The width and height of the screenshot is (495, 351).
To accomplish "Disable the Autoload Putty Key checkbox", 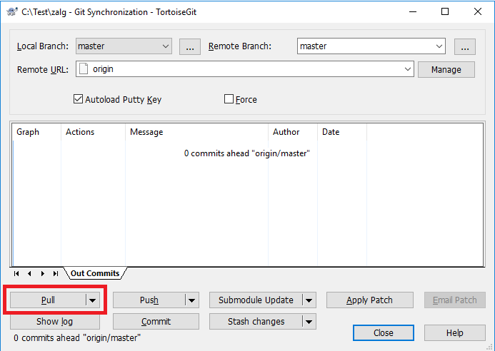I will [x=79, y=99].
